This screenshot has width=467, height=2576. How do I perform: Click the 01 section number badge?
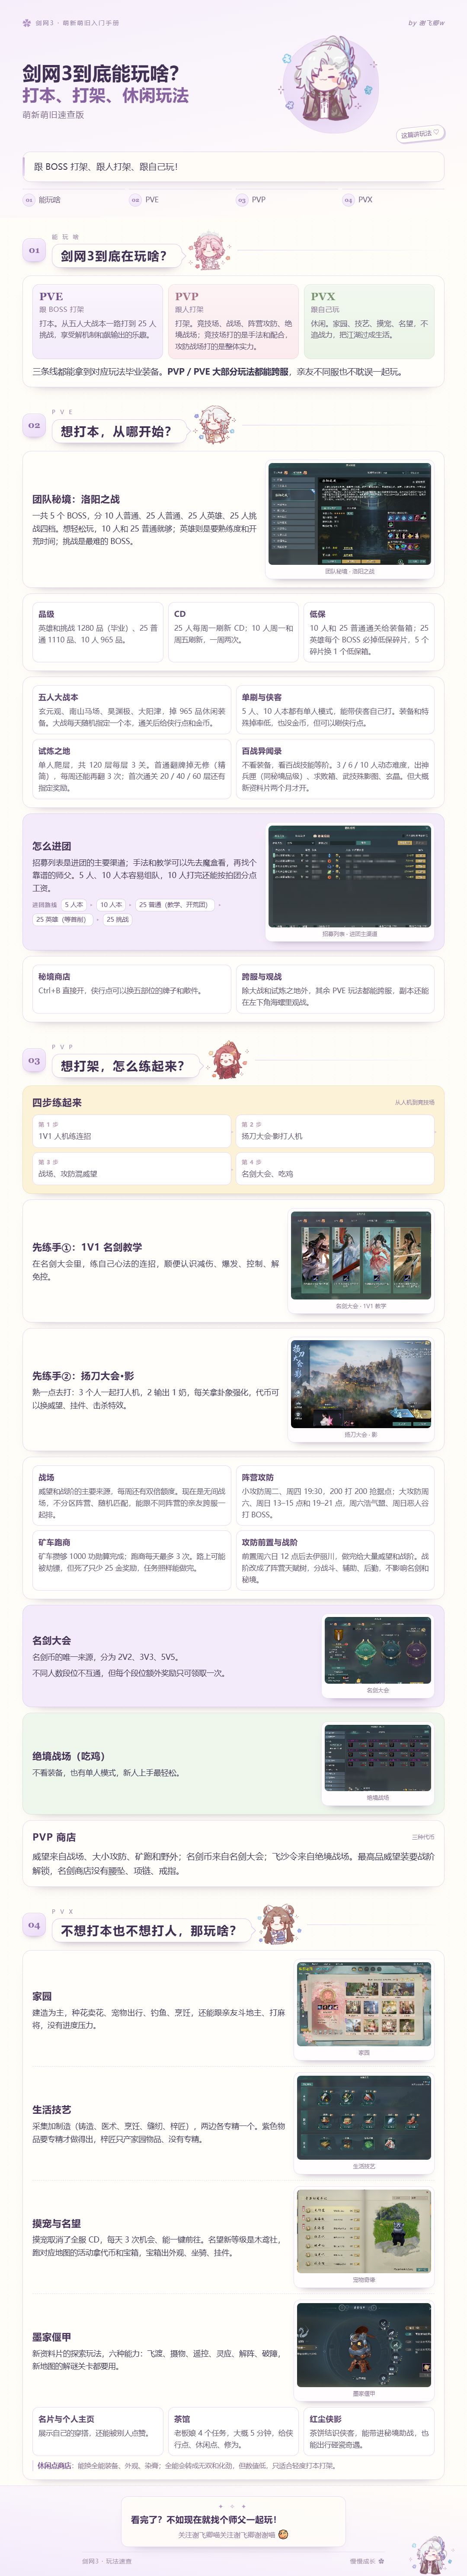click(x=34, y=250)
